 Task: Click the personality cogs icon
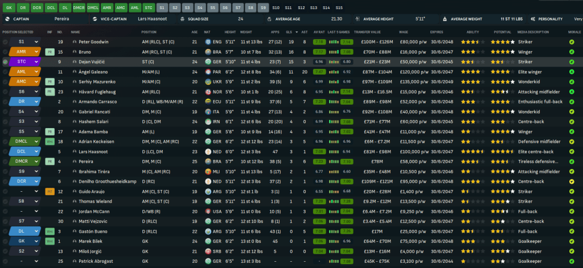click(x=532, y=19)
